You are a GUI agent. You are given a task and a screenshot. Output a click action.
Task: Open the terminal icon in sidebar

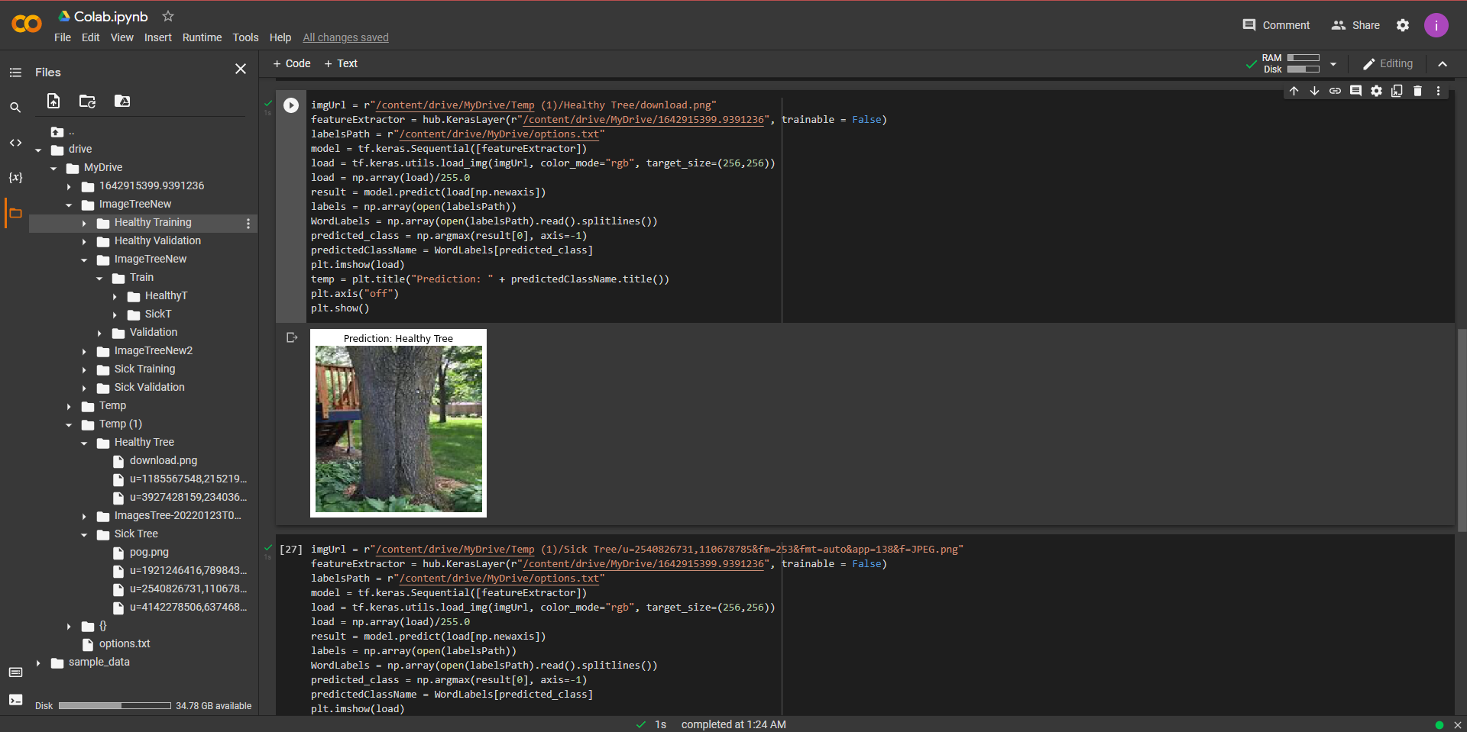point(15,699)
